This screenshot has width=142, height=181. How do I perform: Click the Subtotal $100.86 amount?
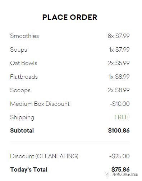coord(119,130)
